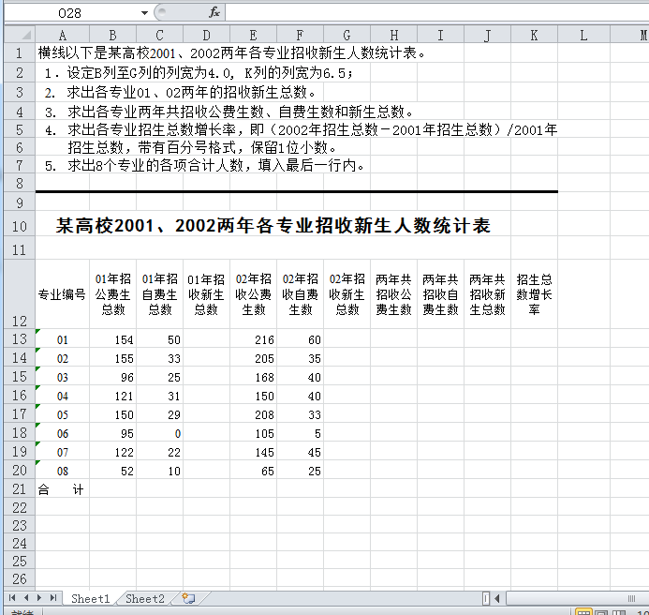Click the Insert Function fx icon

pyautogui.click(x=214, y=12)
